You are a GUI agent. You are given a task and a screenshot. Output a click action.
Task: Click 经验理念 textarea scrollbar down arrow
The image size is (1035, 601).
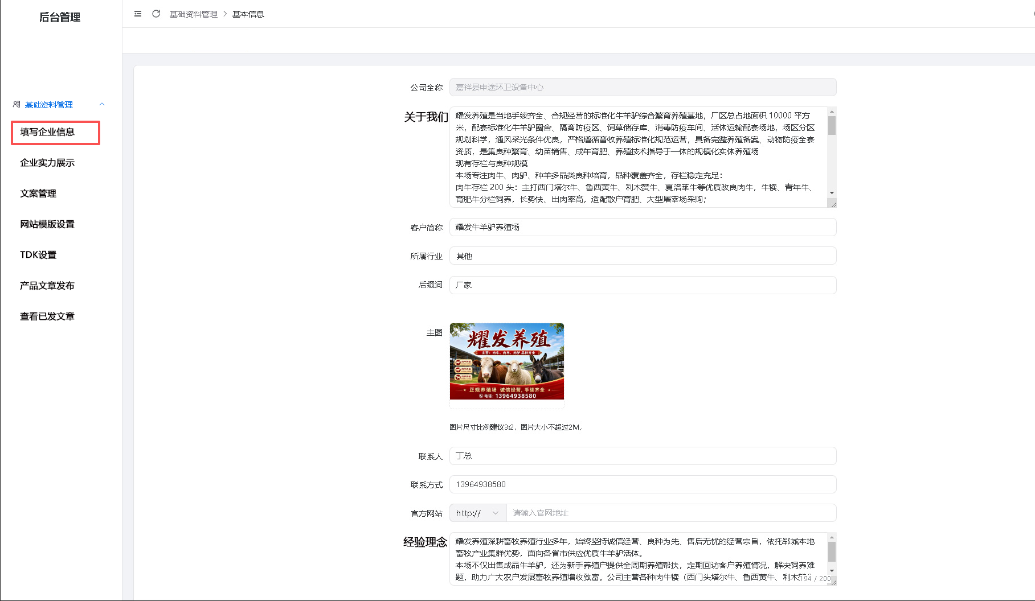(832, 571)
